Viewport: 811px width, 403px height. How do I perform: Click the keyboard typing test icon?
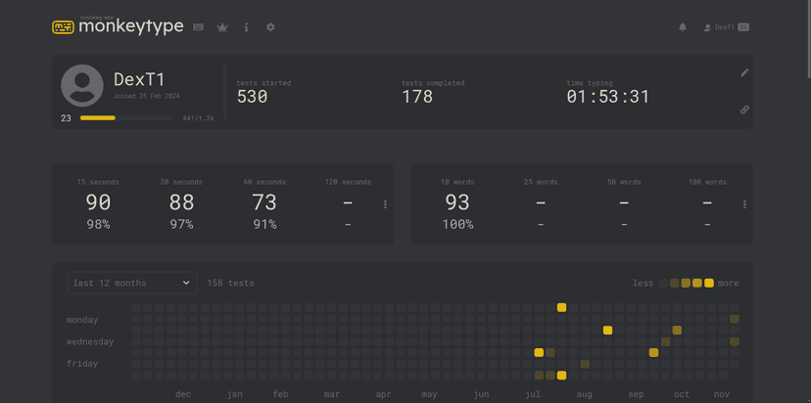click(x=198, y=27)
